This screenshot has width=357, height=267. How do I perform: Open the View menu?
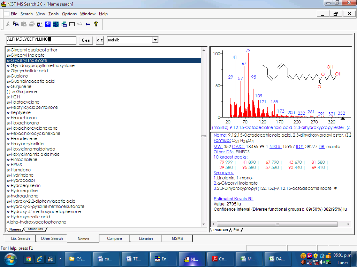tap(40, 14)
